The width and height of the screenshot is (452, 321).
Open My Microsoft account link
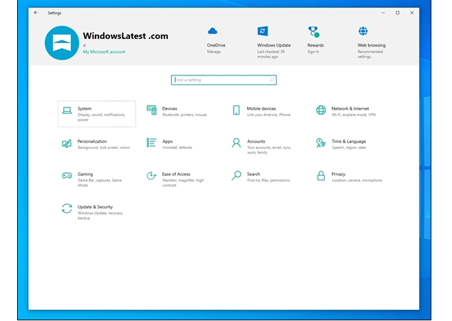104,51
